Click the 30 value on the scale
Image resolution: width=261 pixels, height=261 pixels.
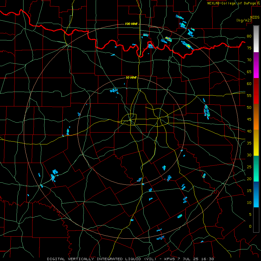coord(249,155)
